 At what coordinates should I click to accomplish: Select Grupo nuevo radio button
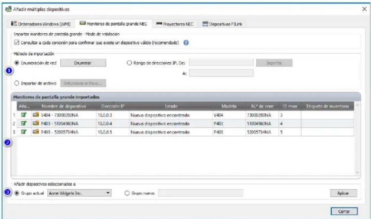click(127, 193)
